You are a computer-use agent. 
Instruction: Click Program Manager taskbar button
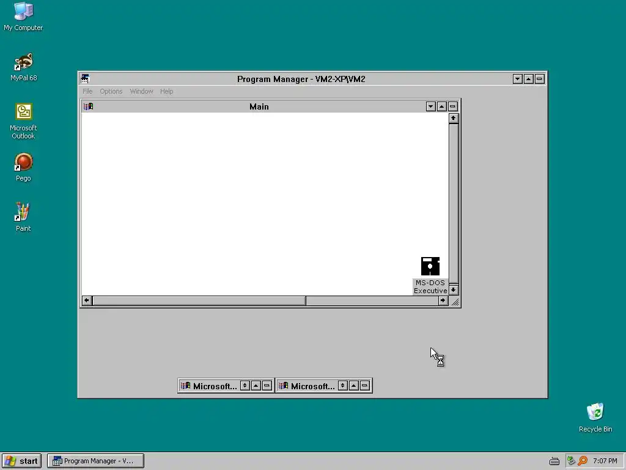click(x=95, y=461)
